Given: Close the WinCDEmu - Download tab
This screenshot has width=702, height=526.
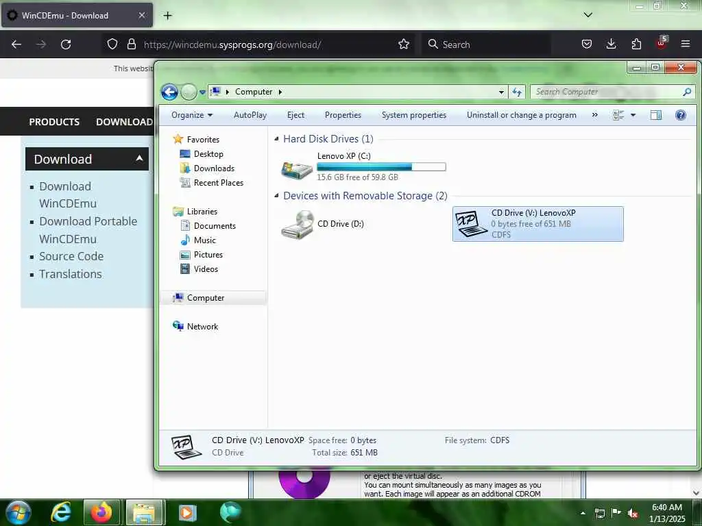Looking at the screenshot, I should point(141,15).
